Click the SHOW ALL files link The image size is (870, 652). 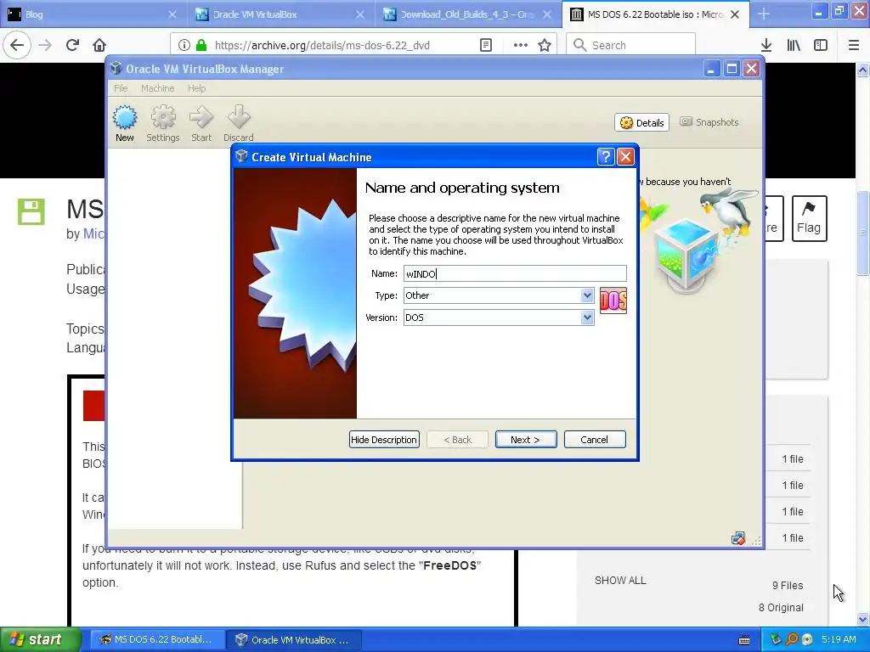pos(620,581)
